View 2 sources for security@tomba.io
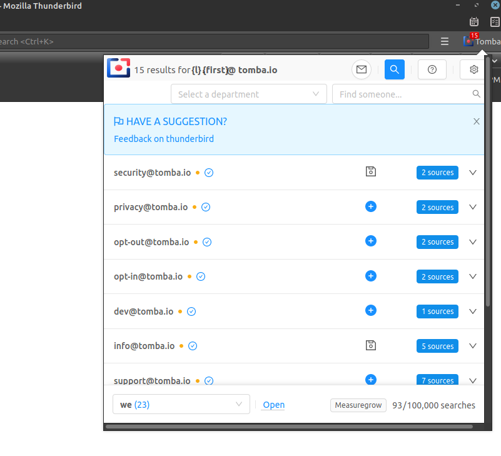Image resolution: width=501 pixels, height=456 pixels. (x=437, y=173)
